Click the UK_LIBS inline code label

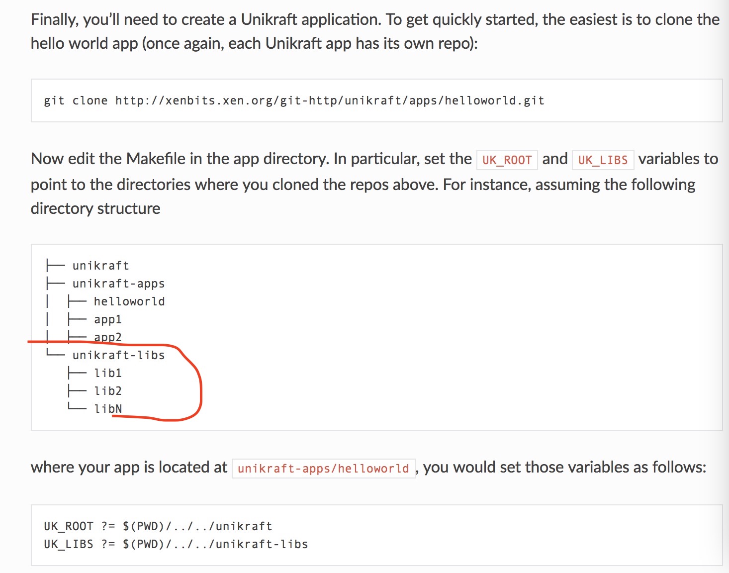pyautogui.click(x=603, y=160)
